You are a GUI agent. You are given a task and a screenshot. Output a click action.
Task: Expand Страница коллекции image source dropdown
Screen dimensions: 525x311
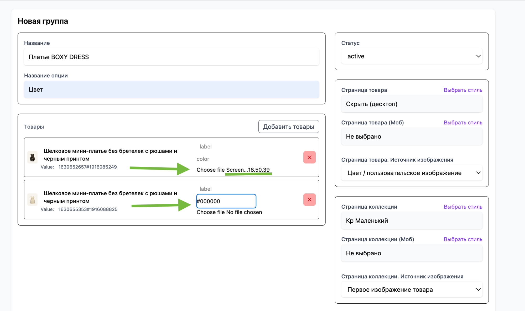click(x=412, y=290)
